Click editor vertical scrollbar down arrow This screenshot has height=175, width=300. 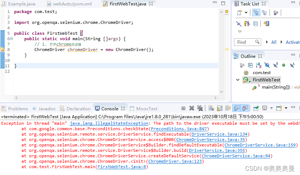tap(221, 92)
